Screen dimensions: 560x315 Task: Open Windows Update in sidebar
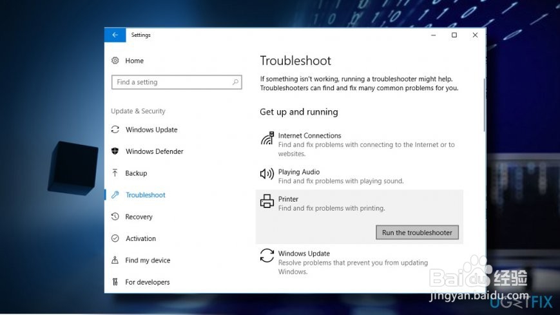click(151, 129)
